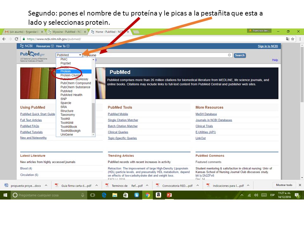Open the network icon in system tray
Viewport: 304px width, 228px height.
click(x=249, y=195)
